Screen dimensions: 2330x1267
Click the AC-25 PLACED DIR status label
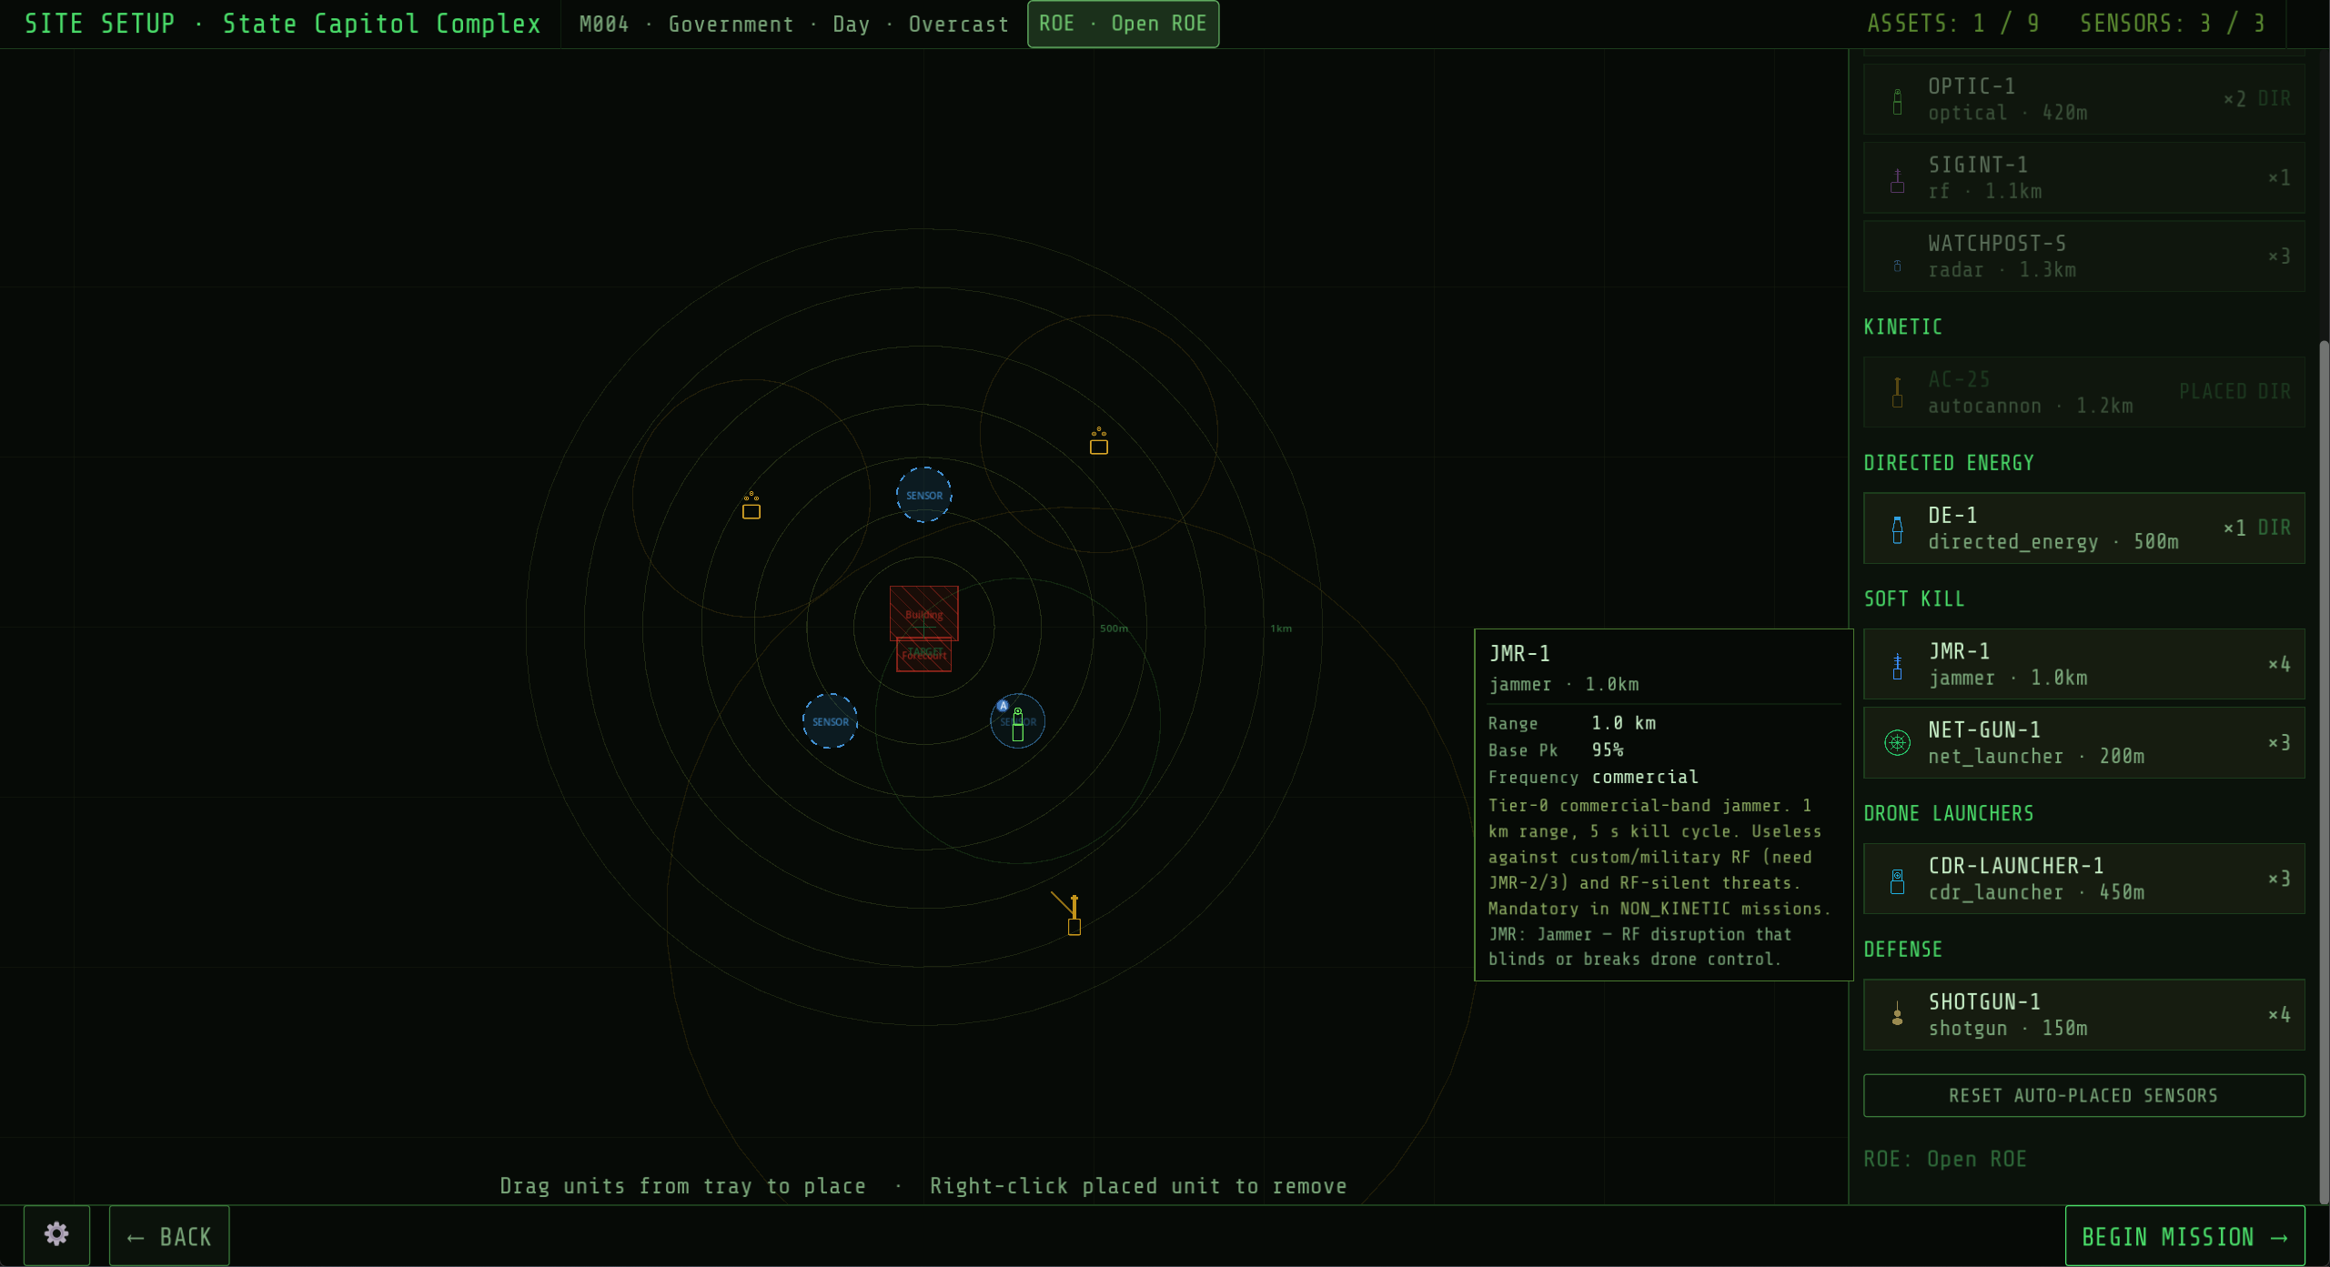[x=2234, y=392]
